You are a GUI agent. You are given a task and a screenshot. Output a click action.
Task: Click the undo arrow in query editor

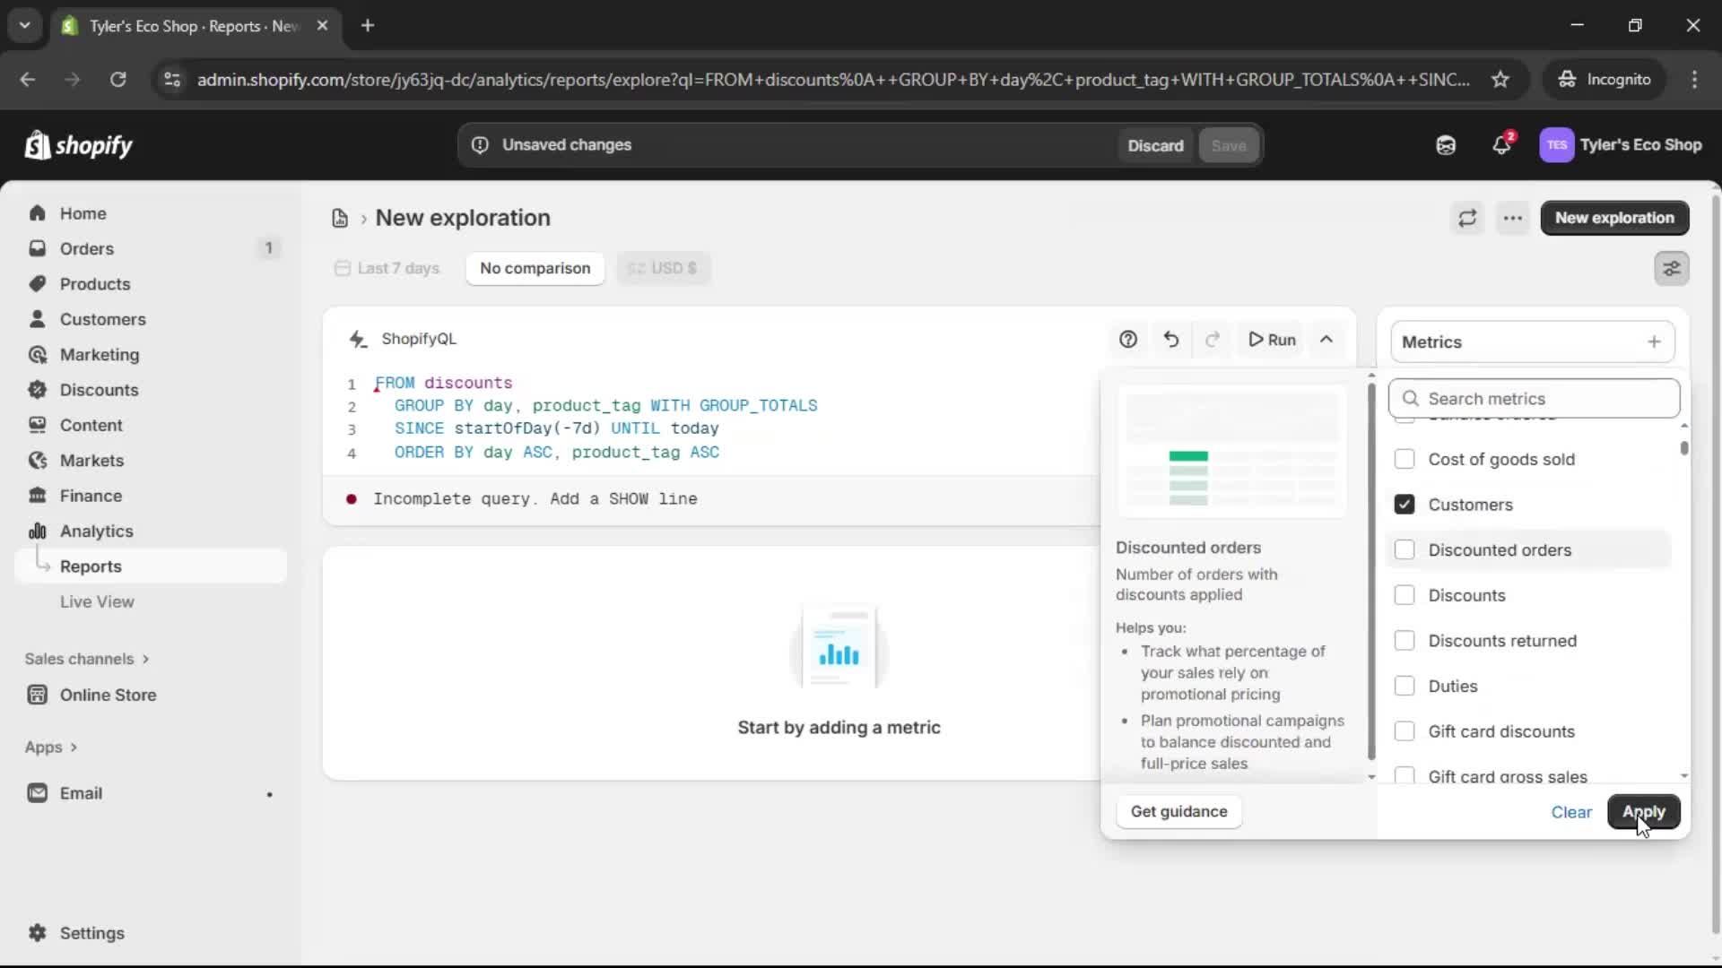click(1170, 340)
